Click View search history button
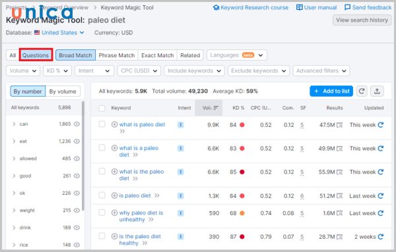Screen dimensions: 396x252 [x=362, y=20]
